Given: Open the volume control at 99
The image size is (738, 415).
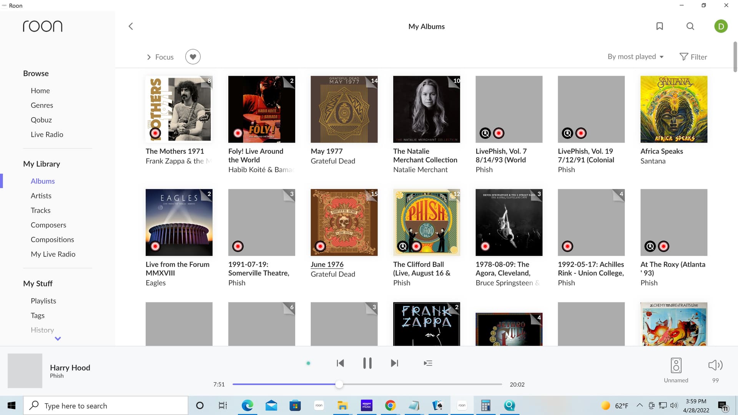Looking at the screenshot, I should 715,365.
